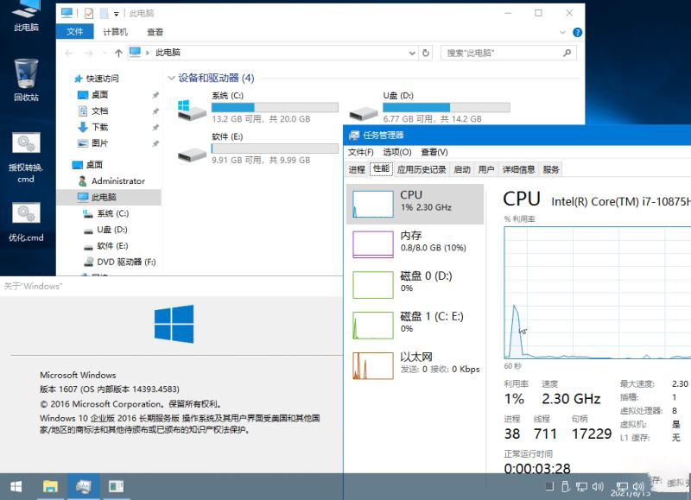Screen dimensions: 691x500
Task: Expand the Explorer ribbon chevron
Action: click(x=562, y=32)
